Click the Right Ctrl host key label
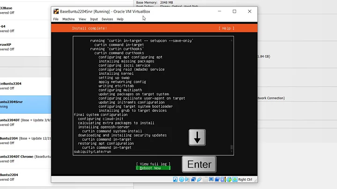 [245, 179]
